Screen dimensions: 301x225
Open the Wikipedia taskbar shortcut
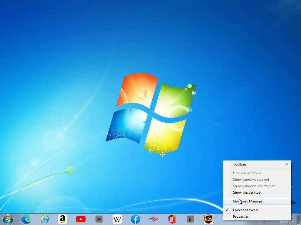[117, 219]
